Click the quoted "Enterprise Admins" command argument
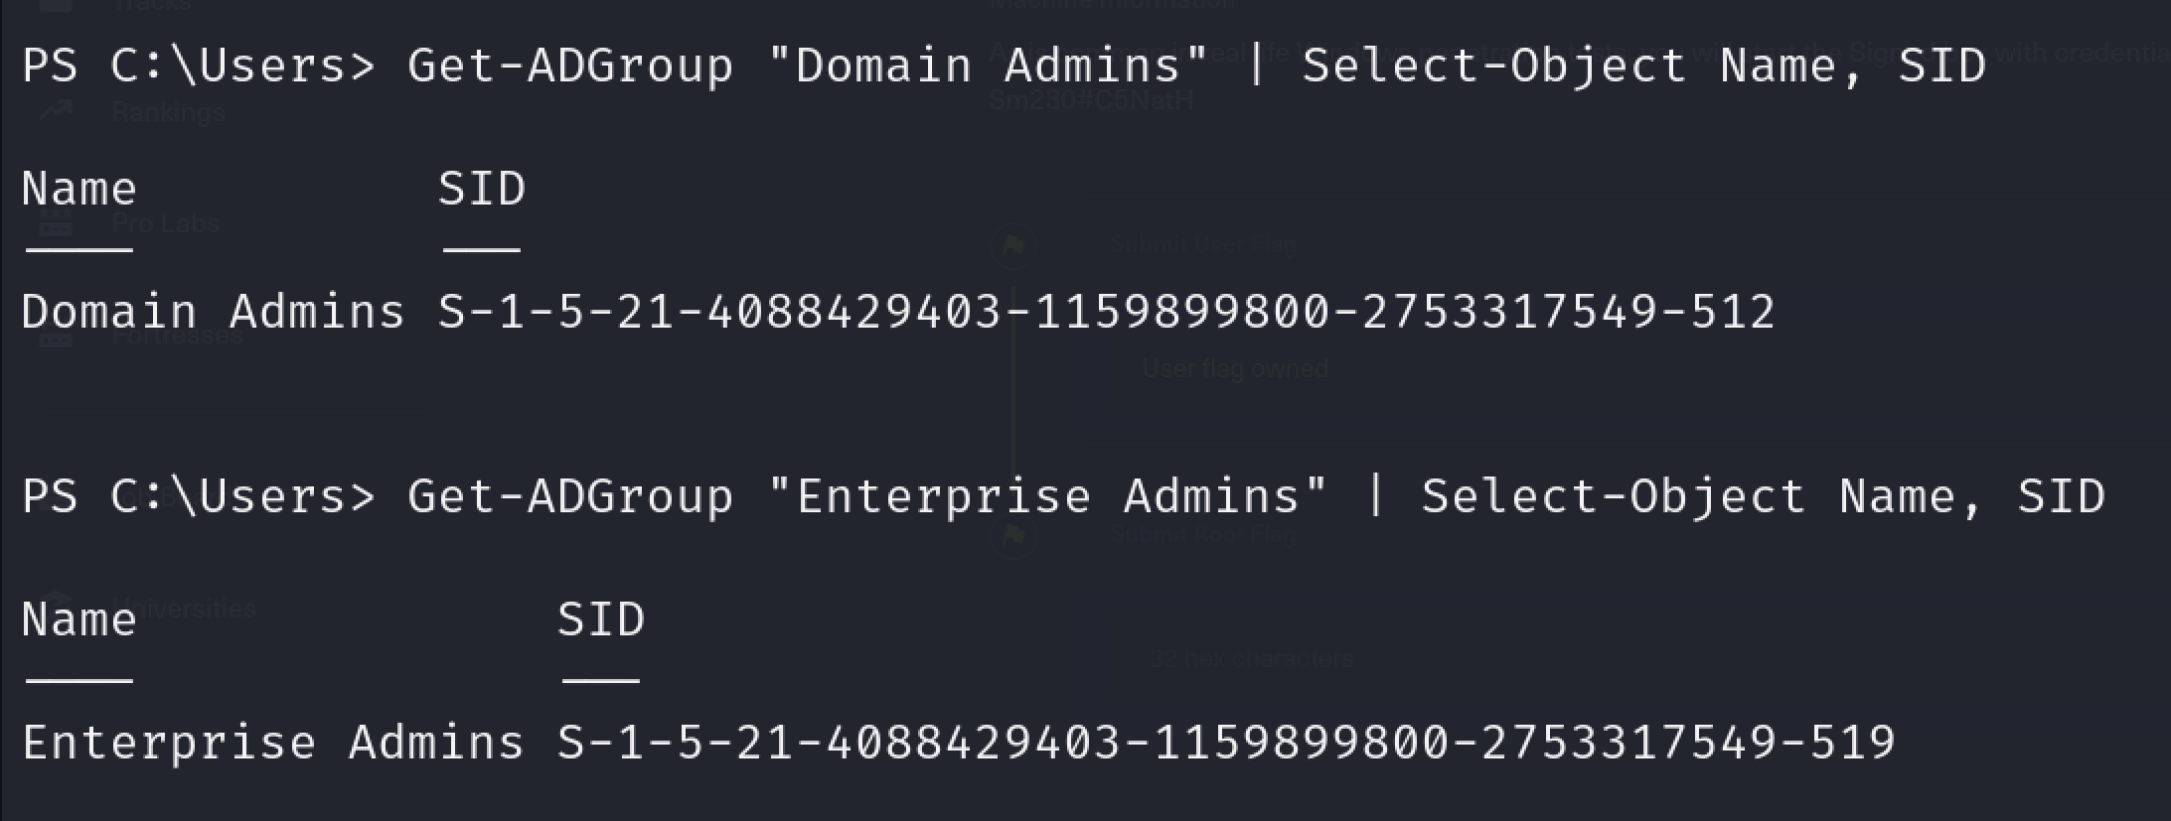Viewport: 2171px width, 821px height. tap(1047, 496)
